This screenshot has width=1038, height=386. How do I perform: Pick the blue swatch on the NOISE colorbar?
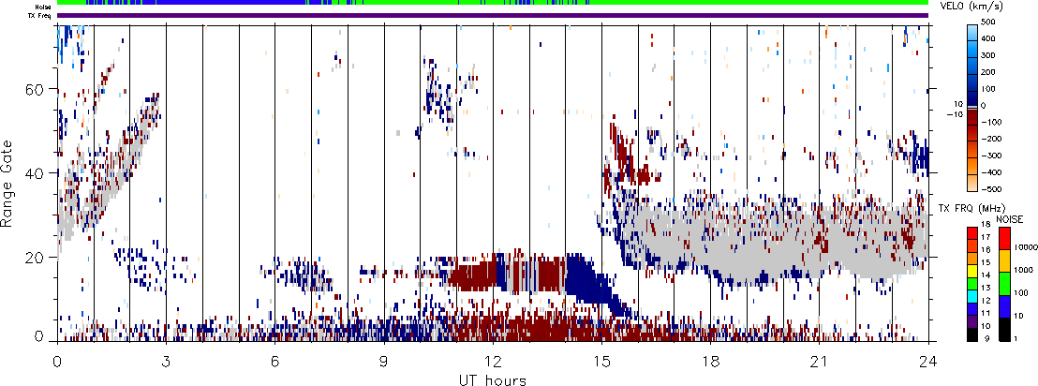pos(1005,306)
